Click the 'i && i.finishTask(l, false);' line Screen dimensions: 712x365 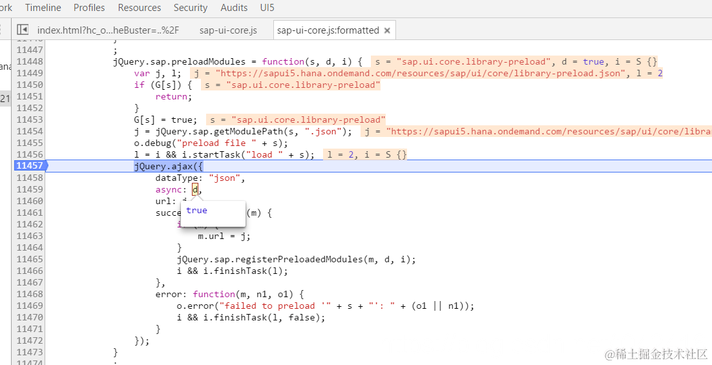pyautogui.click(x=251, y=317)
